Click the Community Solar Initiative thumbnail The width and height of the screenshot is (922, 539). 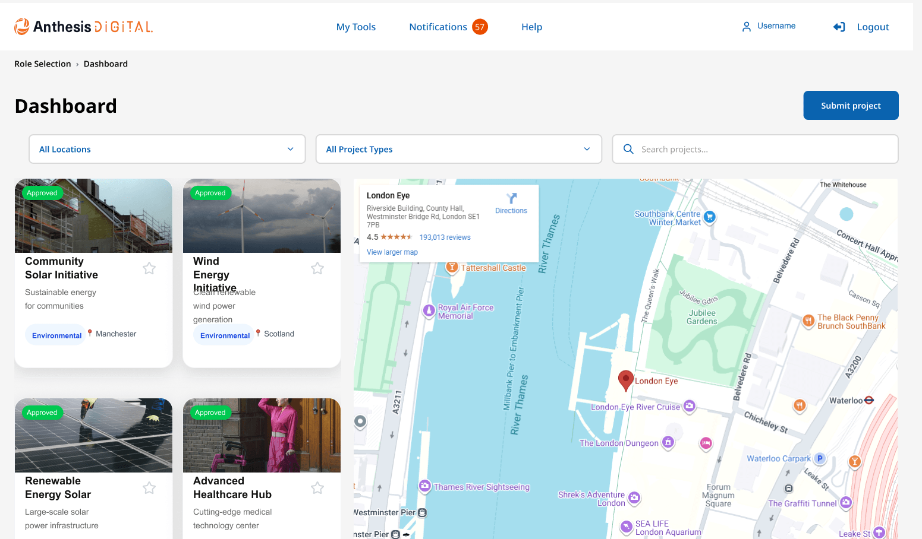click(x=93, y=215)
